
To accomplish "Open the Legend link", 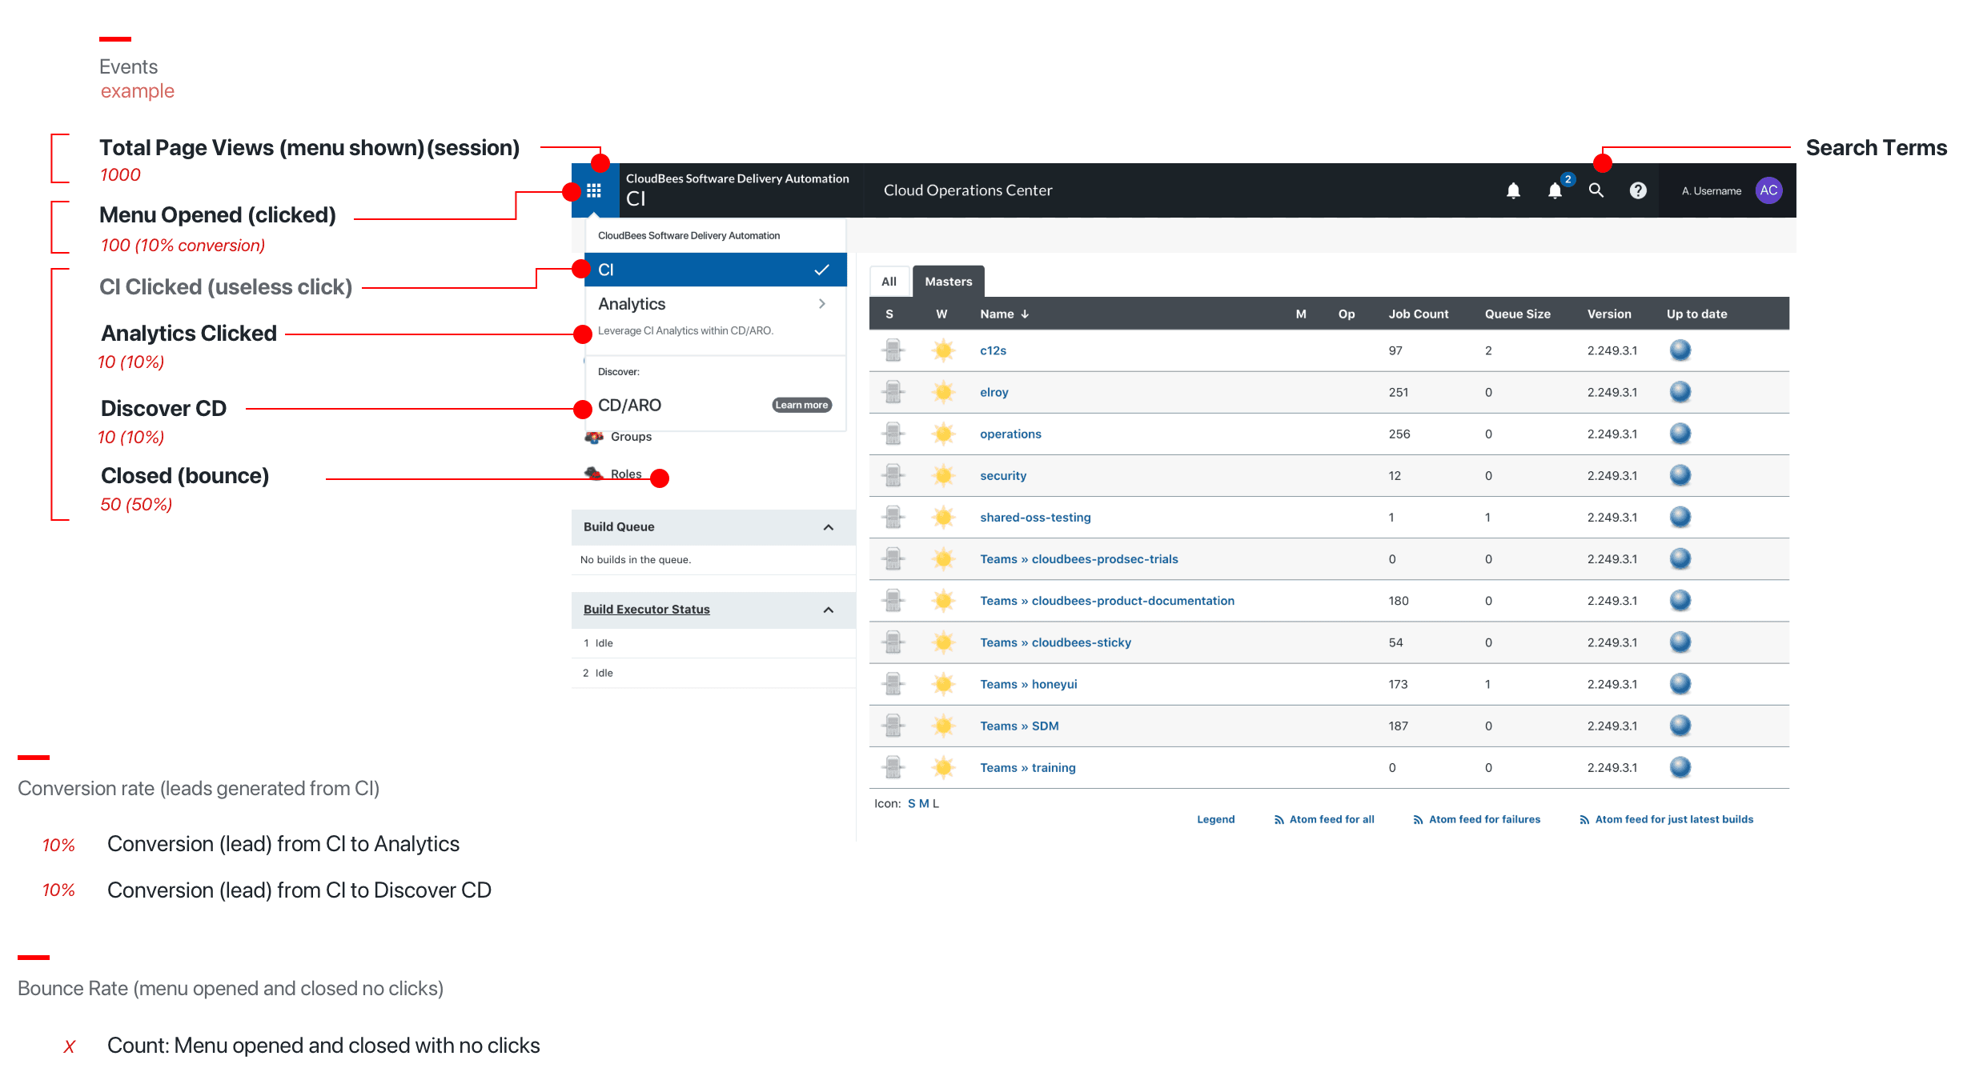I will [1215, 819].
